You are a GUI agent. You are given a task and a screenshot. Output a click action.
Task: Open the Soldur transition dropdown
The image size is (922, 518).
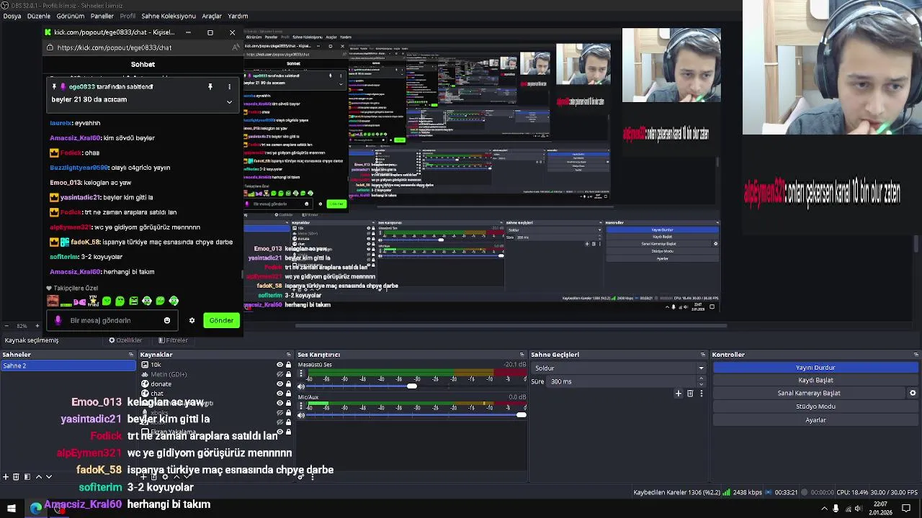618,368
